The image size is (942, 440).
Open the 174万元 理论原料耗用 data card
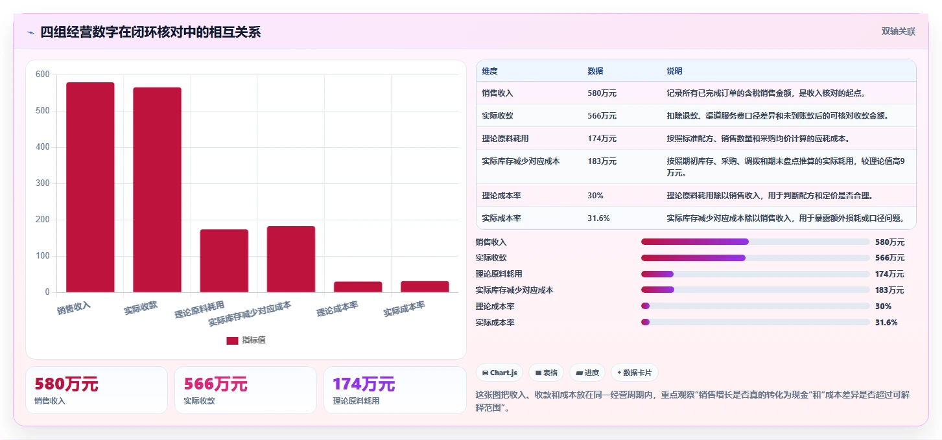coord(395,390)
